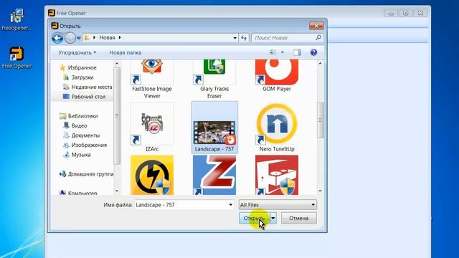Open the freeopener installer desktop icon
The width and height of the screenshot is (459, 258).
[x=16, y=19]
